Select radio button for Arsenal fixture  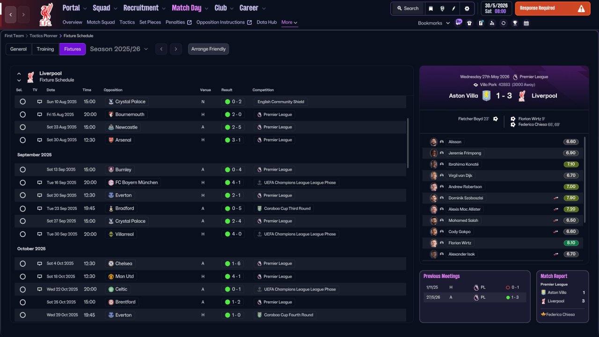(22, 140)
